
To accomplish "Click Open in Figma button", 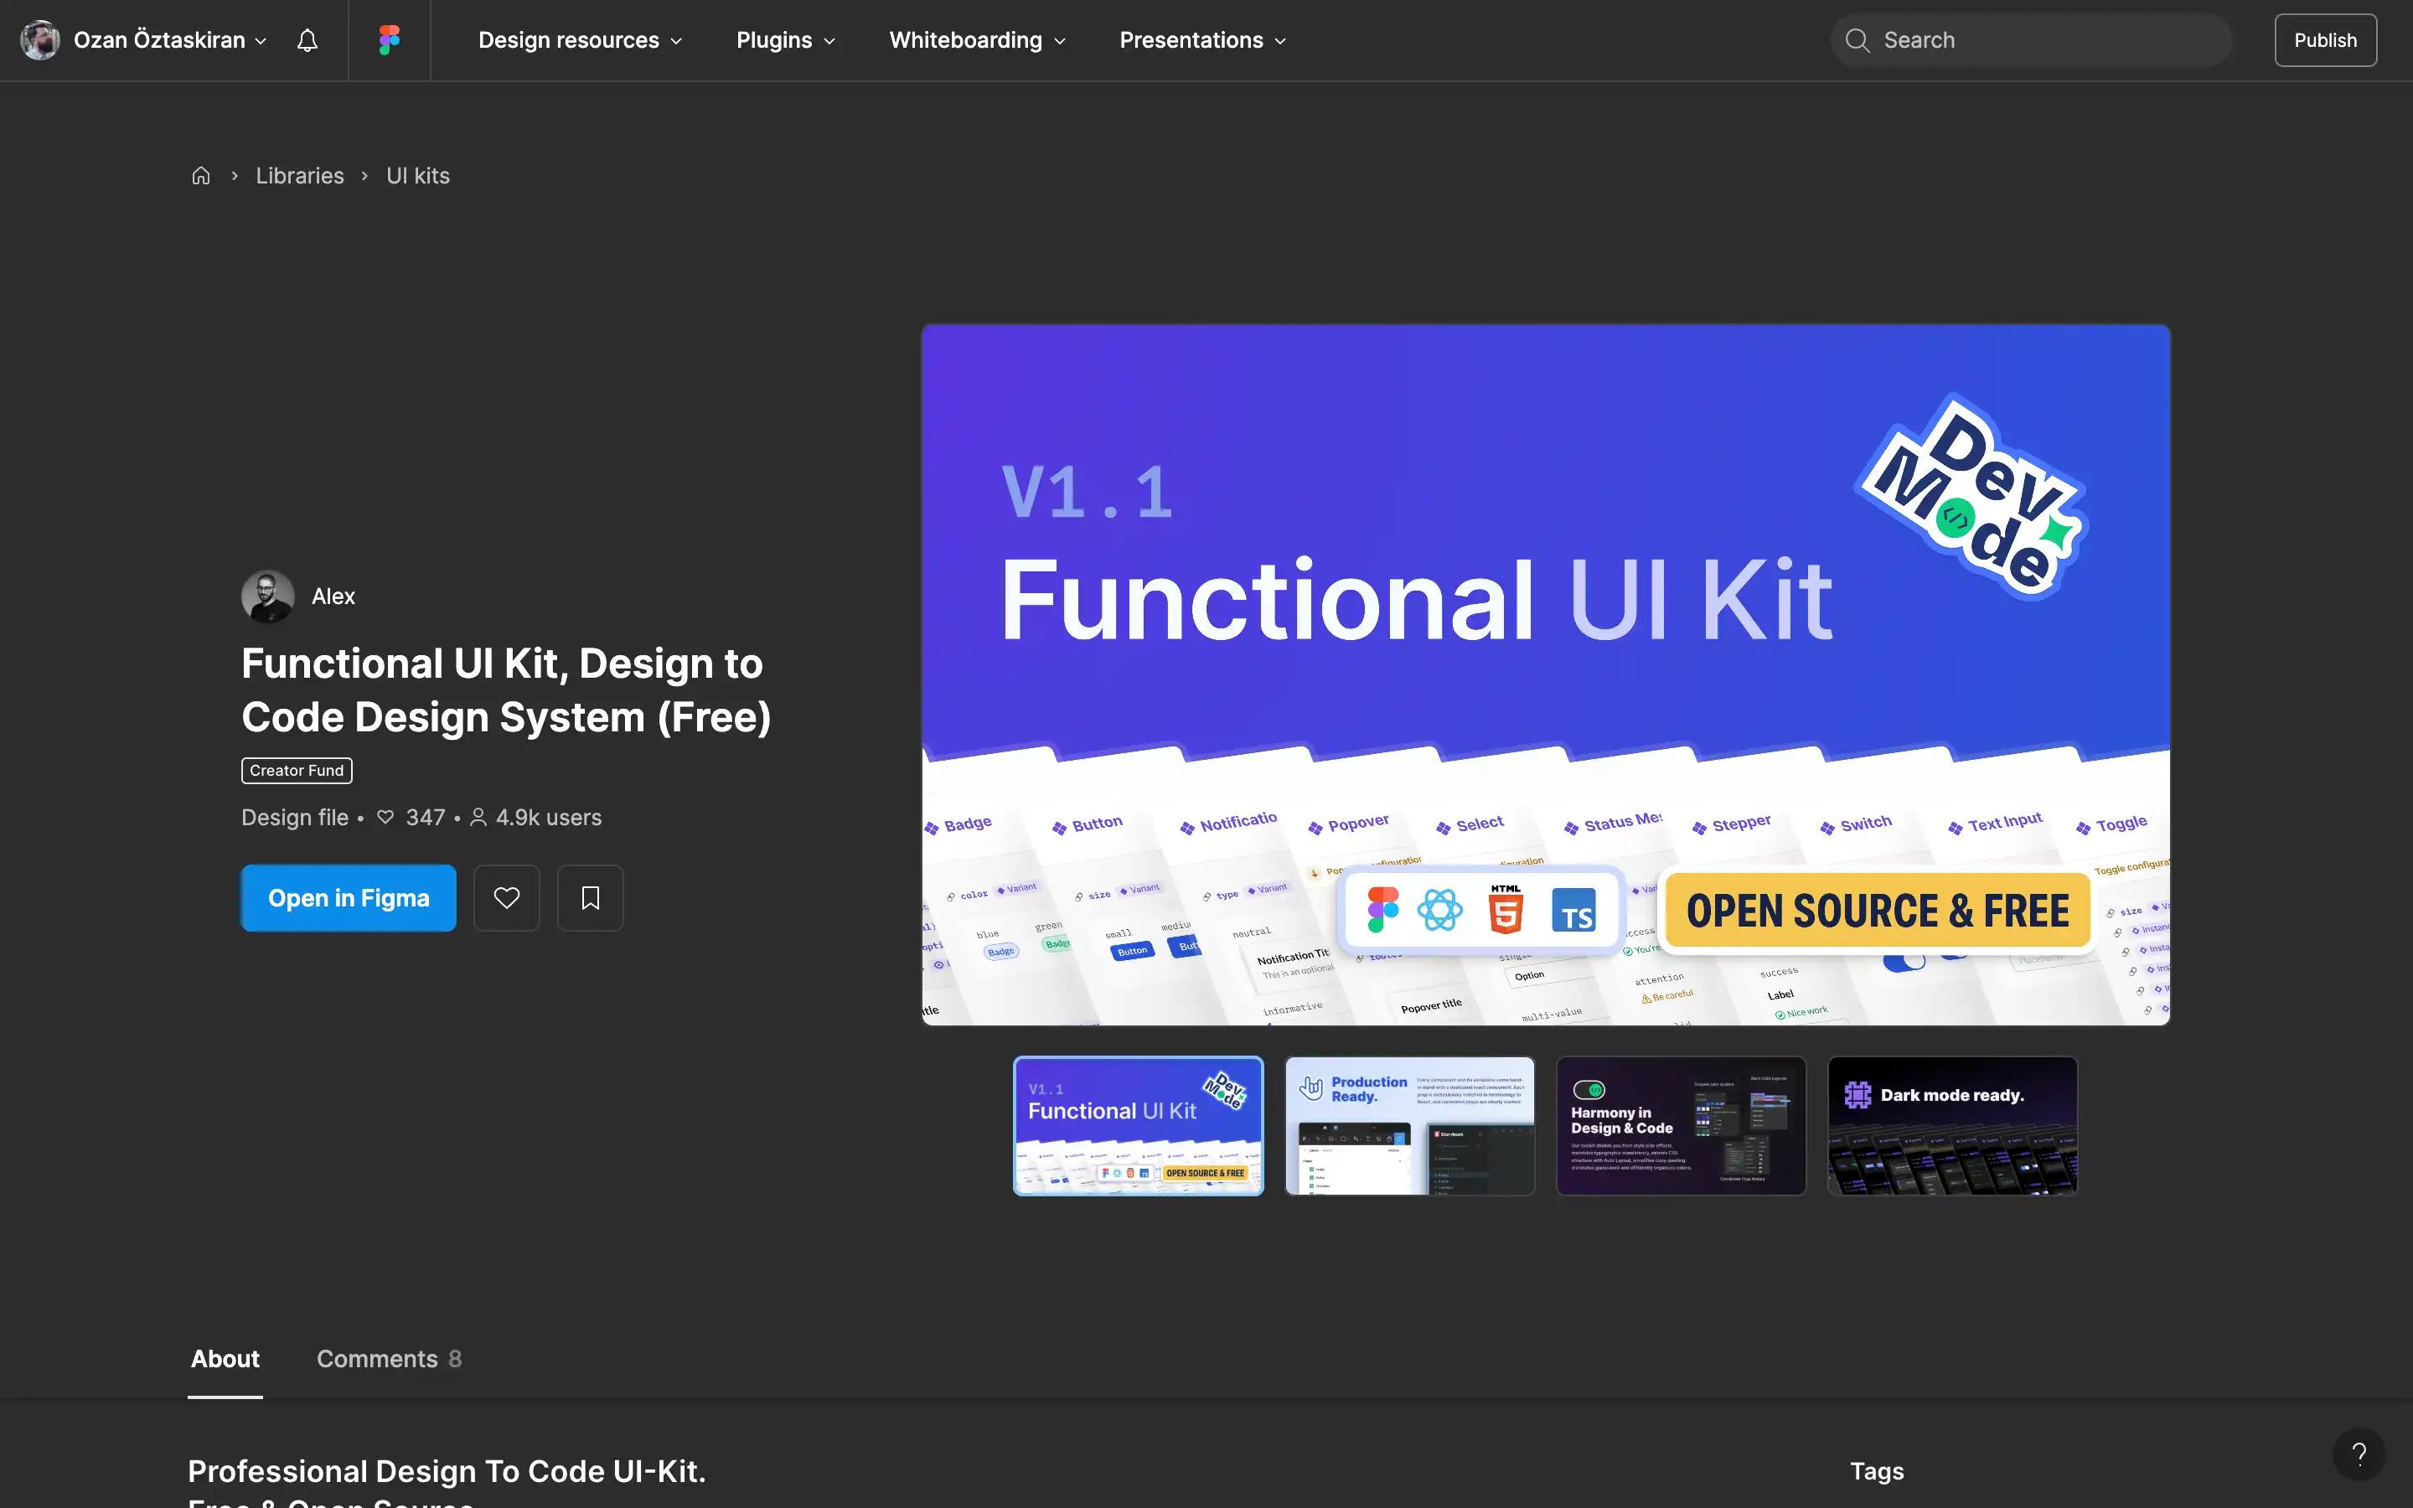I will click(x=349, y=897).
